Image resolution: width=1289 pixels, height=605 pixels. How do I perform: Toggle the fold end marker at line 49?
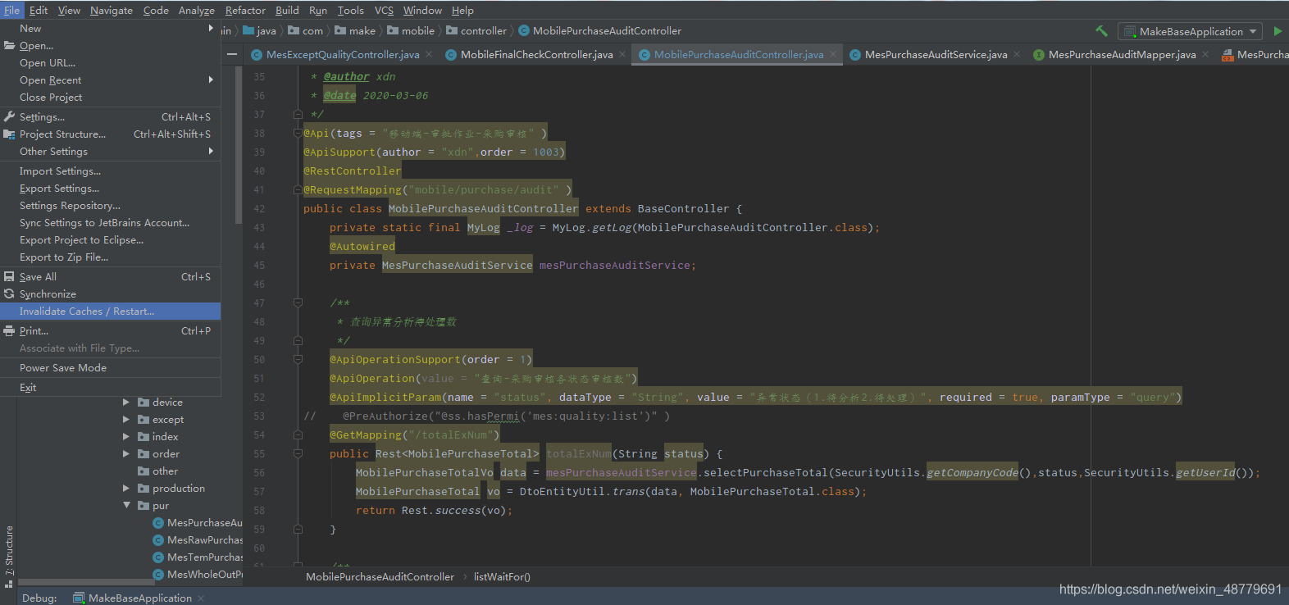click(x=298, y=340)
